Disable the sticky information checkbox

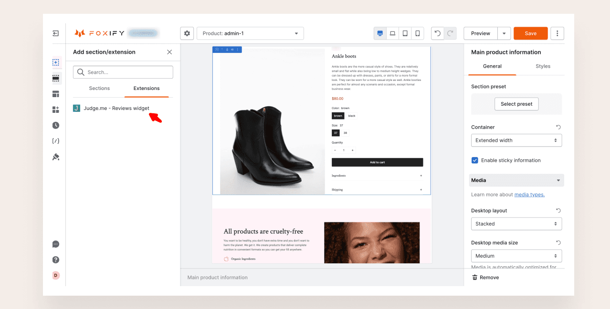pyautogui.click(x=475, y=160)
